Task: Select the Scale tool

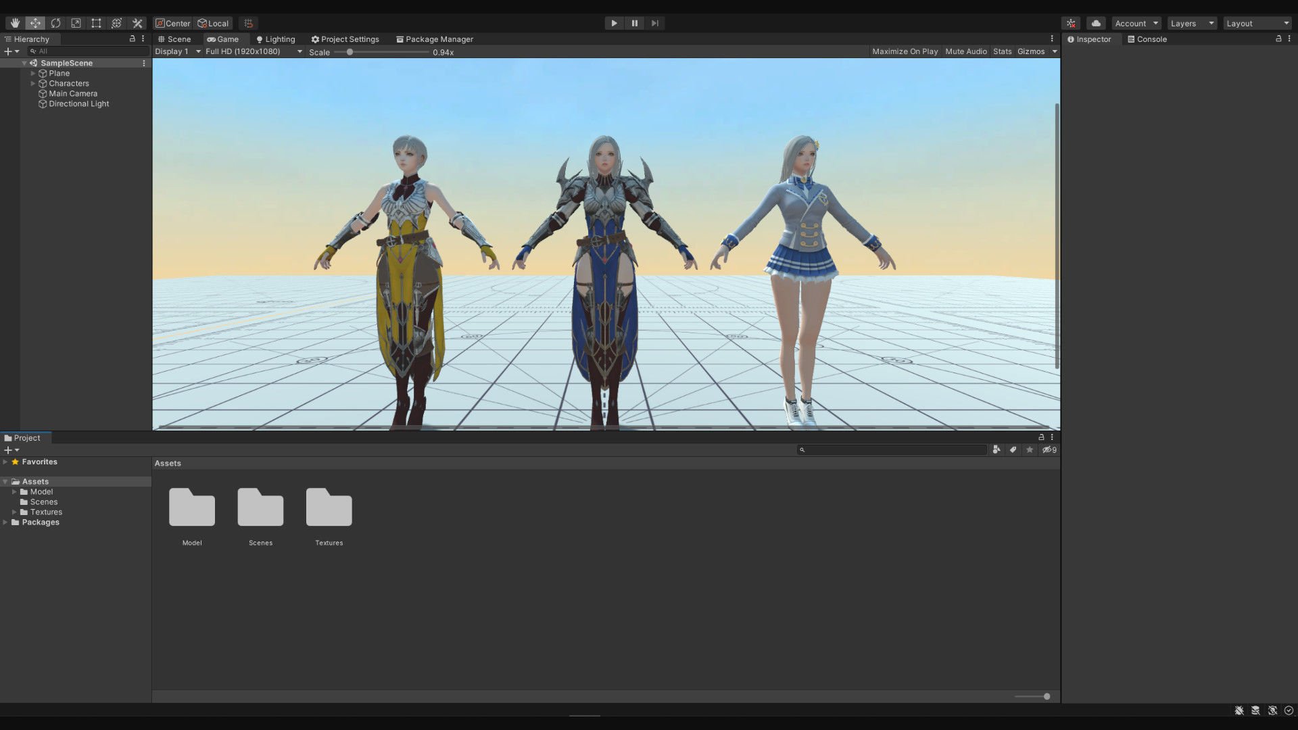Action: 76,23
